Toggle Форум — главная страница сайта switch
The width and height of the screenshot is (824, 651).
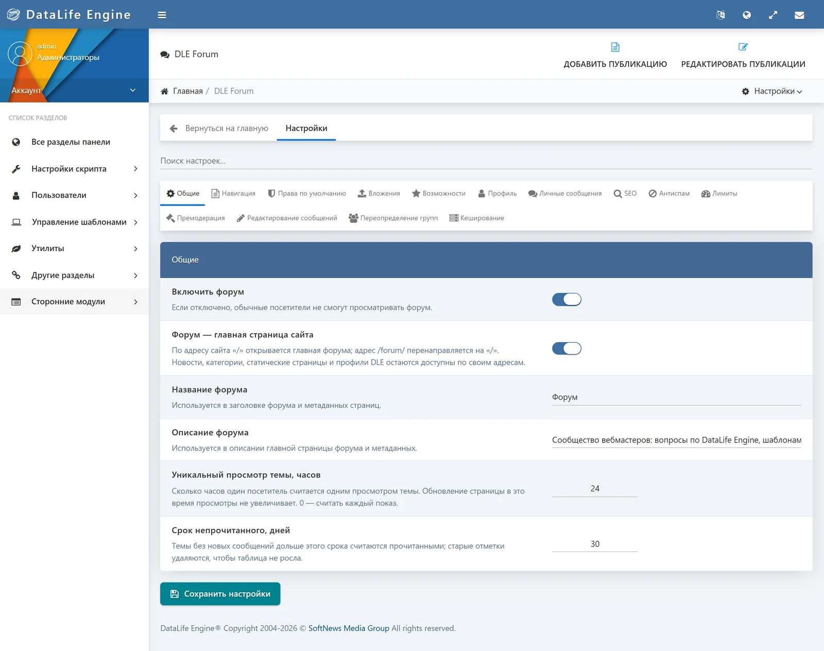(566, 349)
